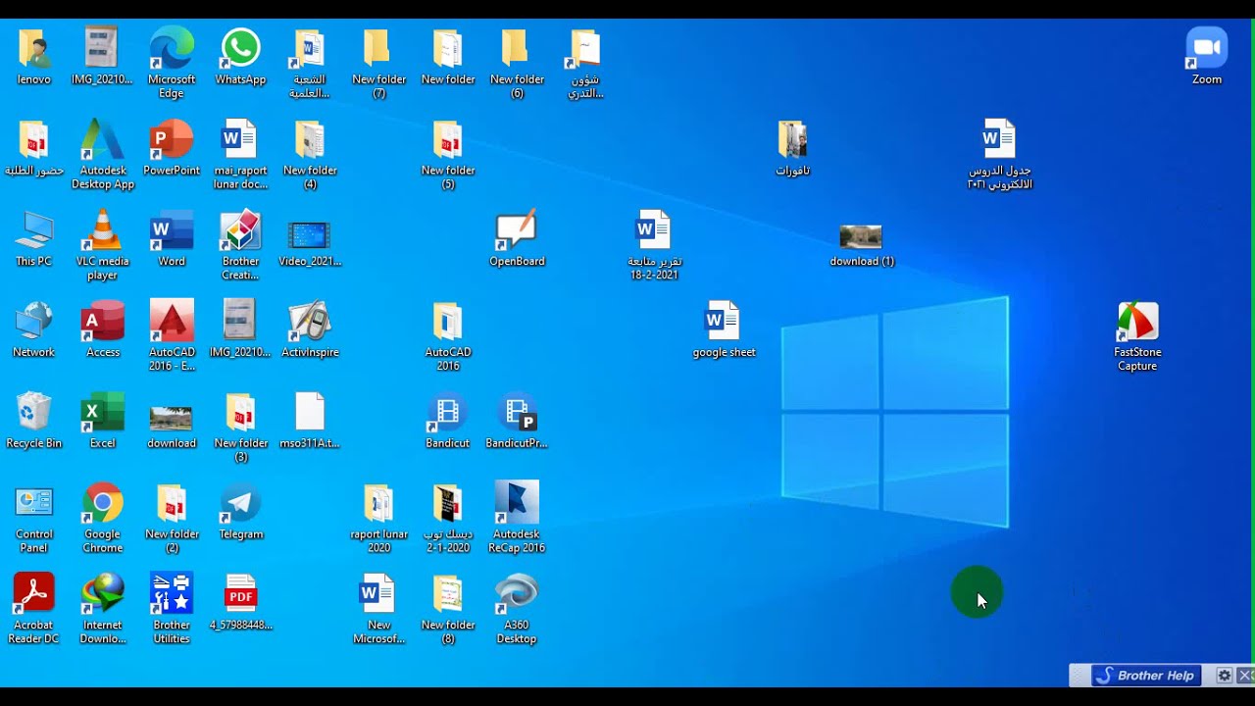Select the mso311A file icon
The height and width of the screenshot is (706, 1255).
pos(310,421)
